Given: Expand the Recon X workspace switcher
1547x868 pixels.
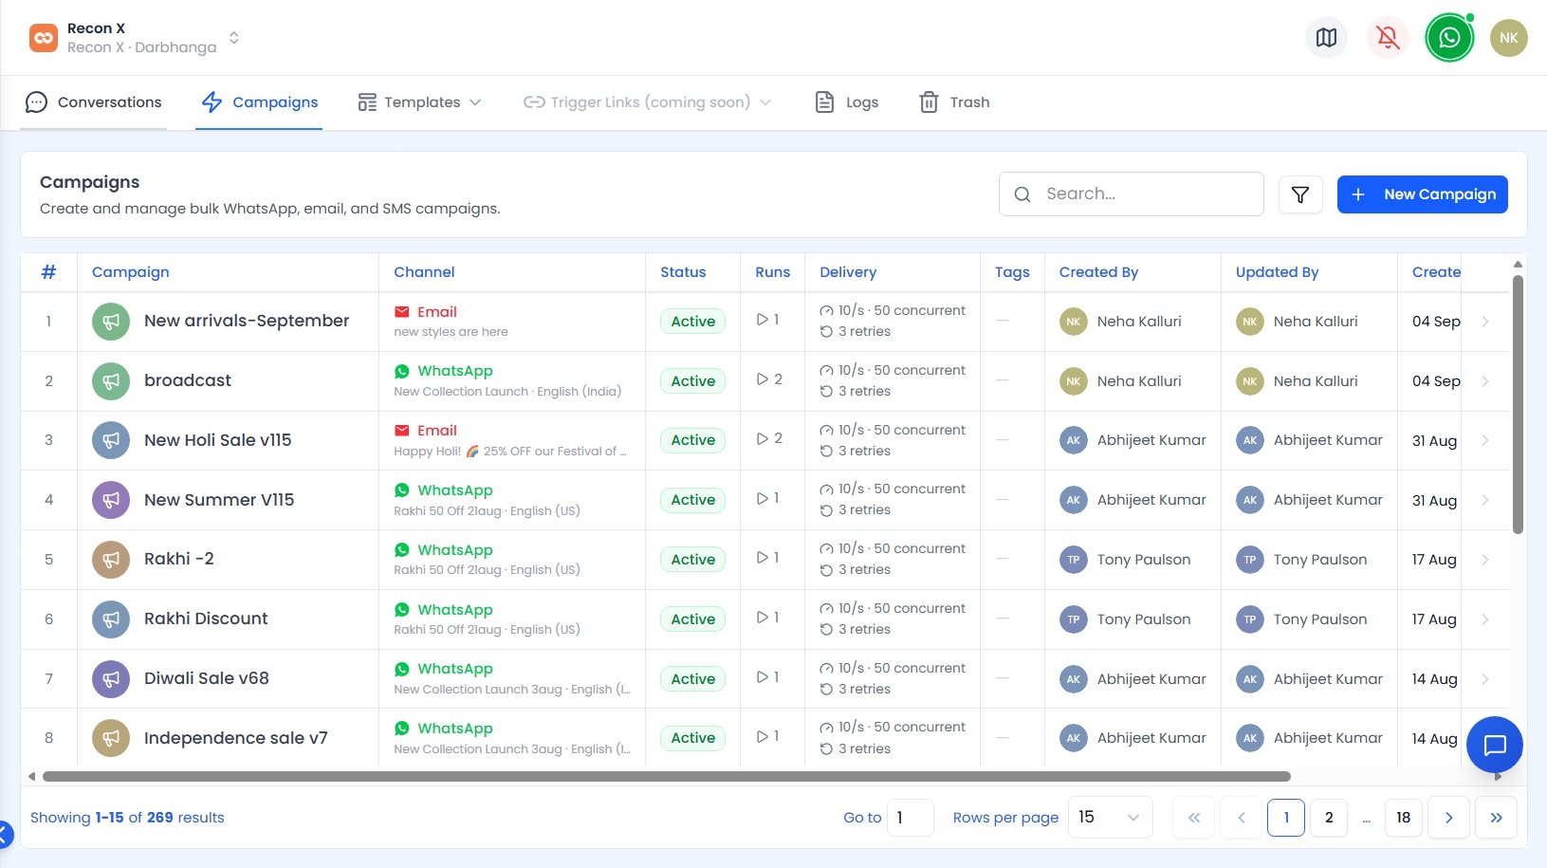Looking at the screenshot, I should (x=233, y=38).
